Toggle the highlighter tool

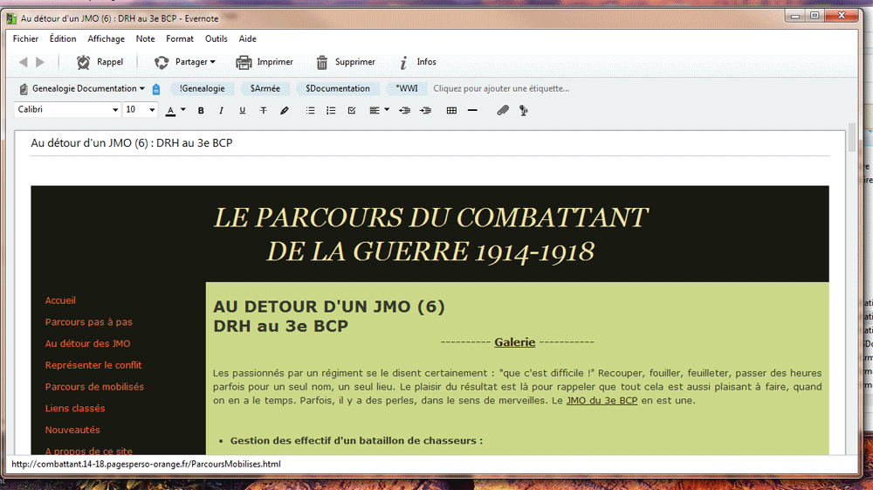pos(285,110)
